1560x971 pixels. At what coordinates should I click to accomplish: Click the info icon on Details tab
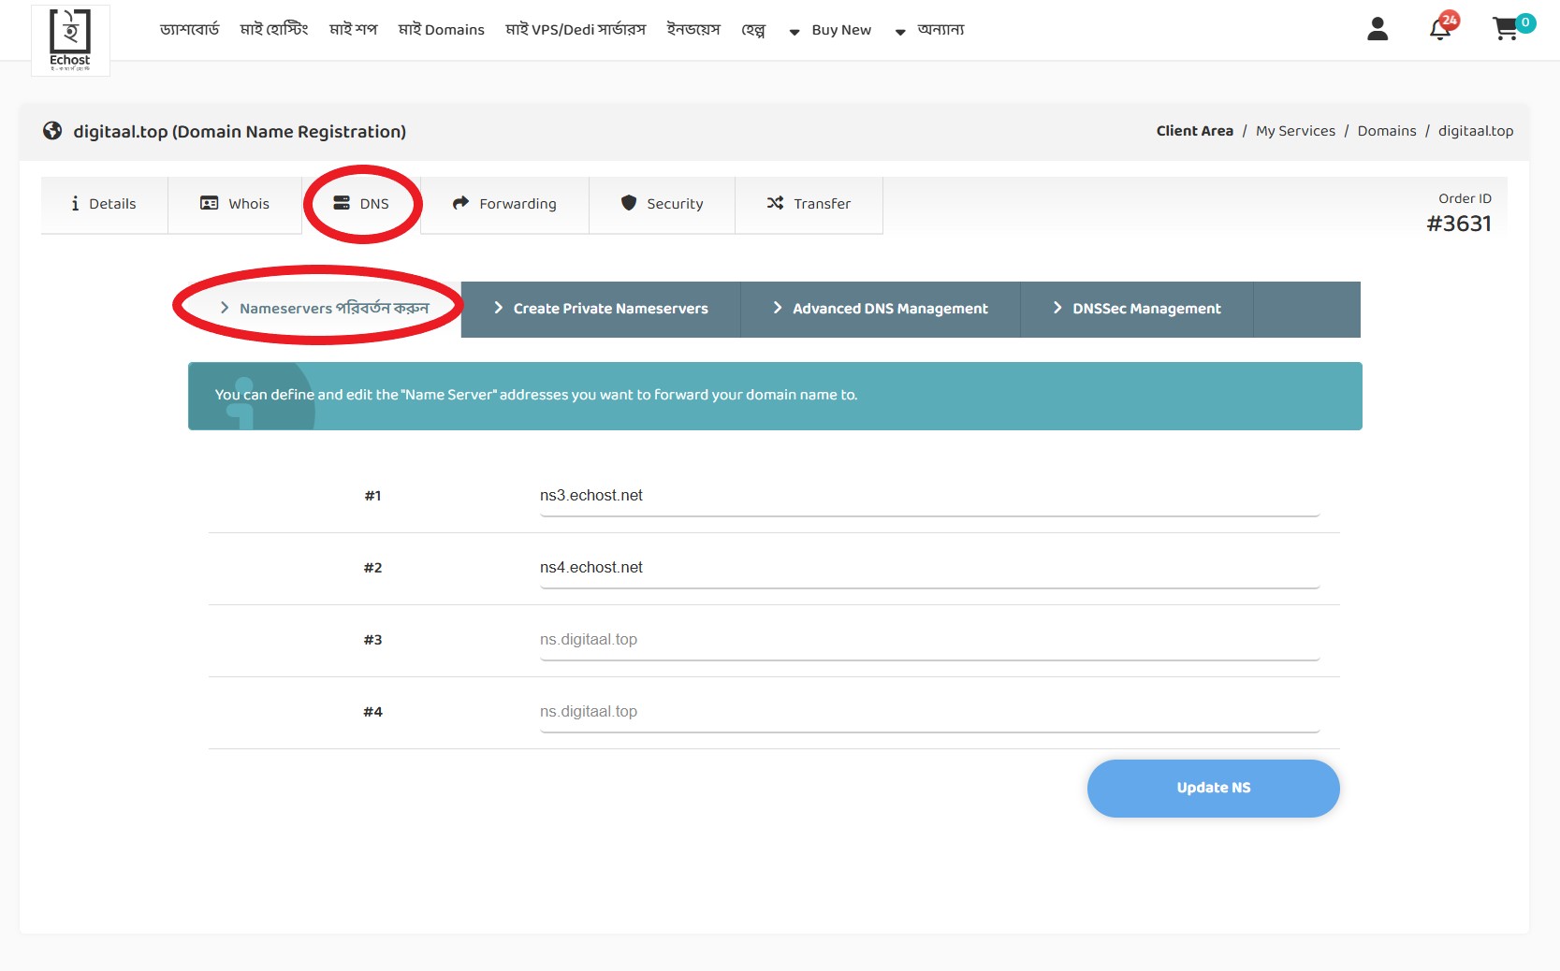coord(75,204)
